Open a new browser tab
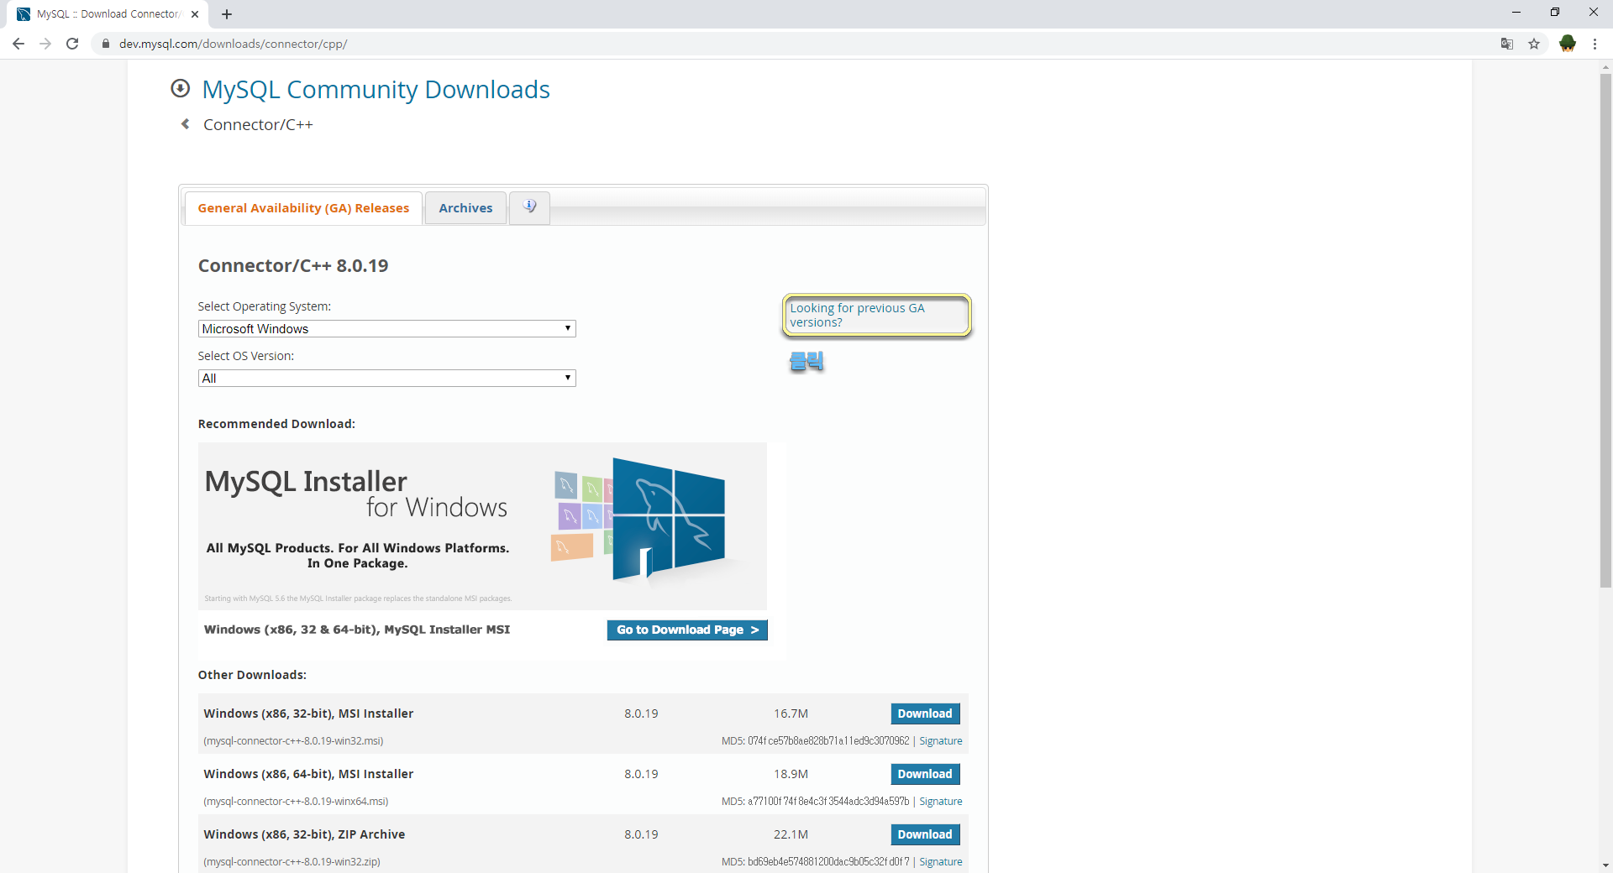The height and width of the screenshot is (873, 1613). (227, 14)
